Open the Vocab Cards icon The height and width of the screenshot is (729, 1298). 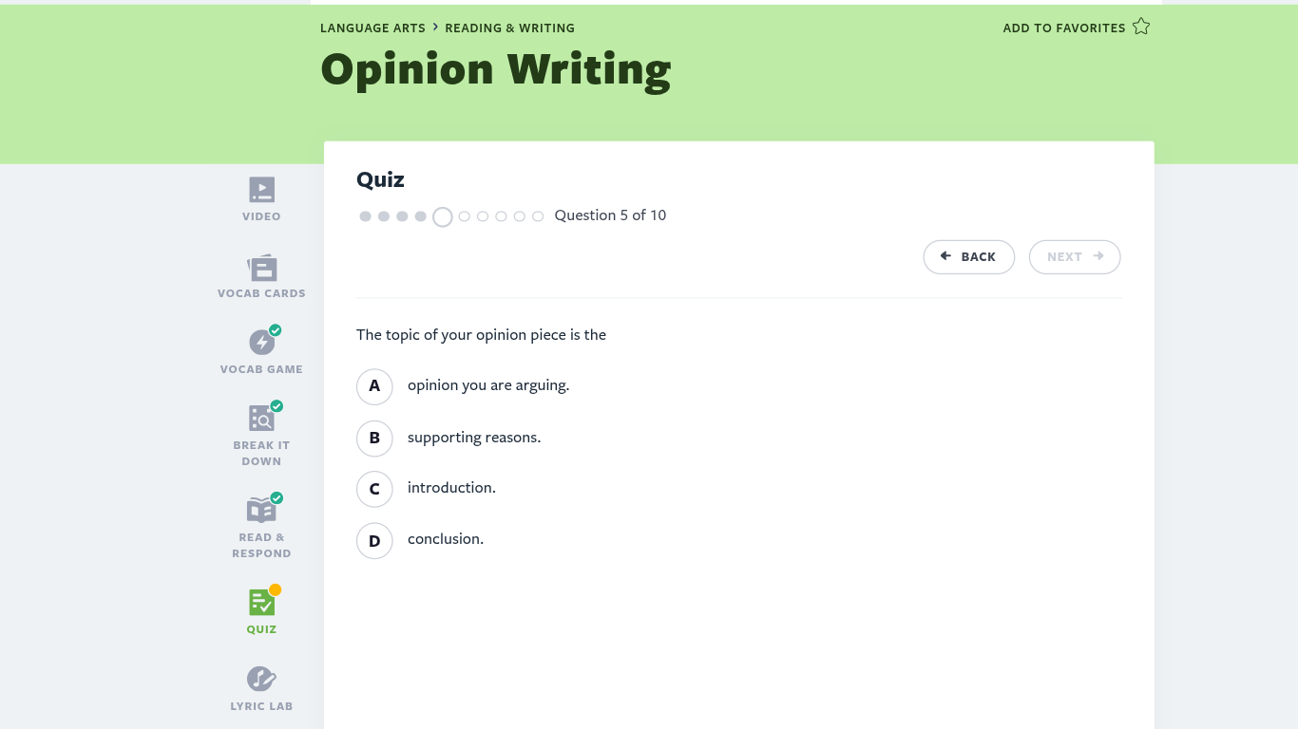coord(261,268)
